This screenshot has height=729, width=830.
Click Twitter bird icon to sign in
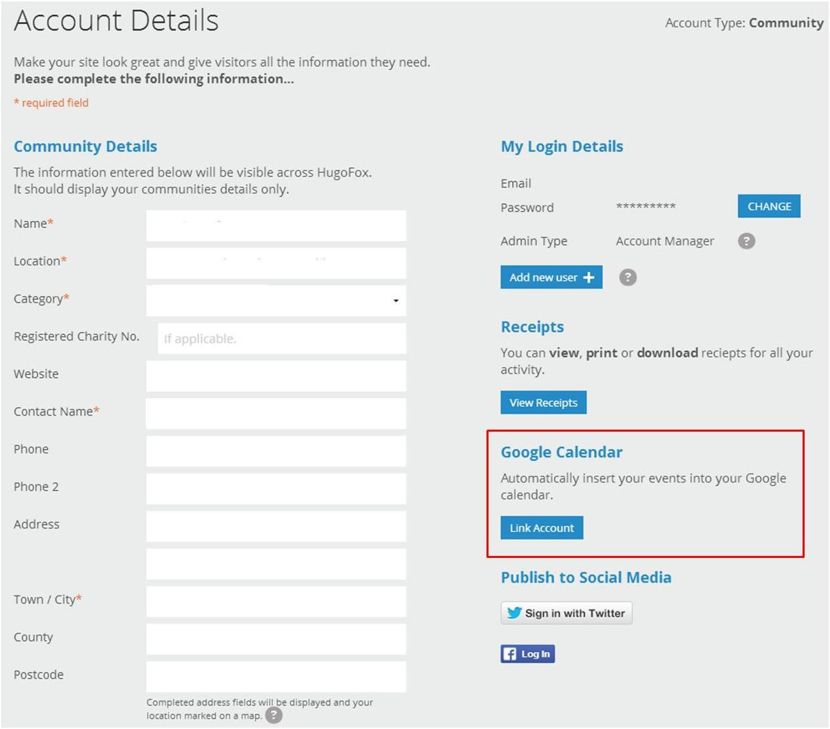coord(514,613)
